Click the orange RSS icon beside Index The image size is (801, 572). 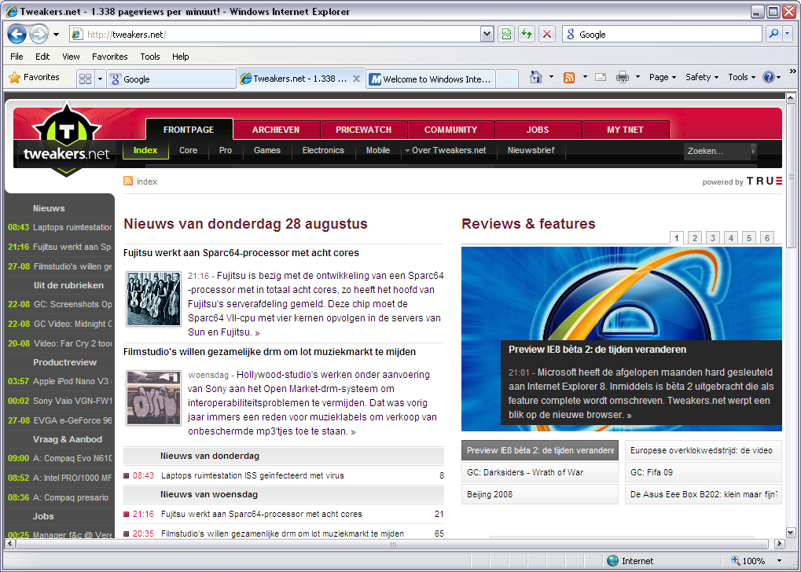128,181
